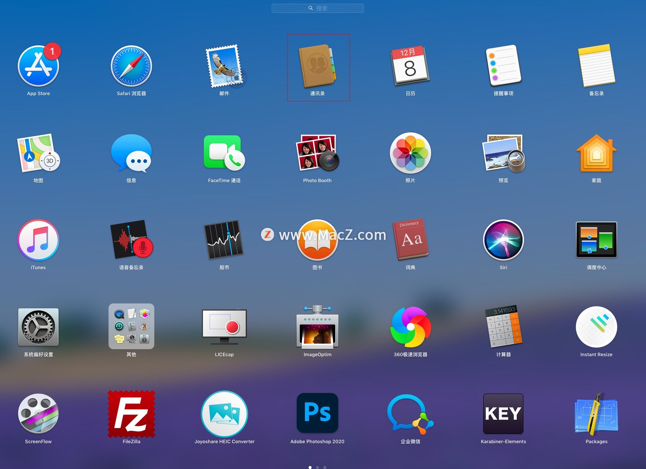This screenshot has height=469, width=646.
Task: Open the ImageOptim app
Action: pyautogui.click(x=317, y=327)
